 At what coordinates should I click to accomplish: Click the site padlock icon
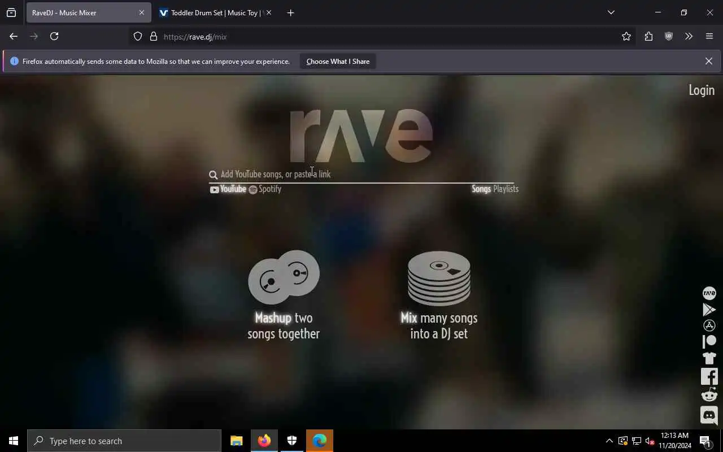coord(154,37)
